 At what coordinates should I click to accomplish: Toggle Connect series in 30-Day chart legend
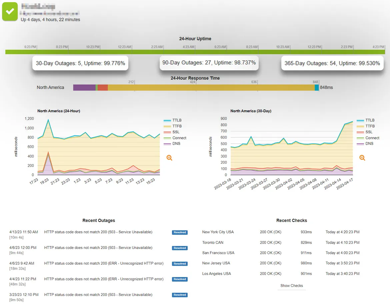click(368, 138)
